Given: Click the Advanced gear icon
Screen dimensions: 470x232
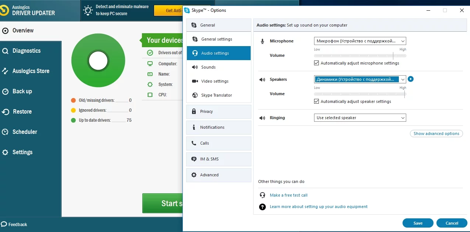Looking at the screenshot, I should pyautogui.click(x=194, y=175).
